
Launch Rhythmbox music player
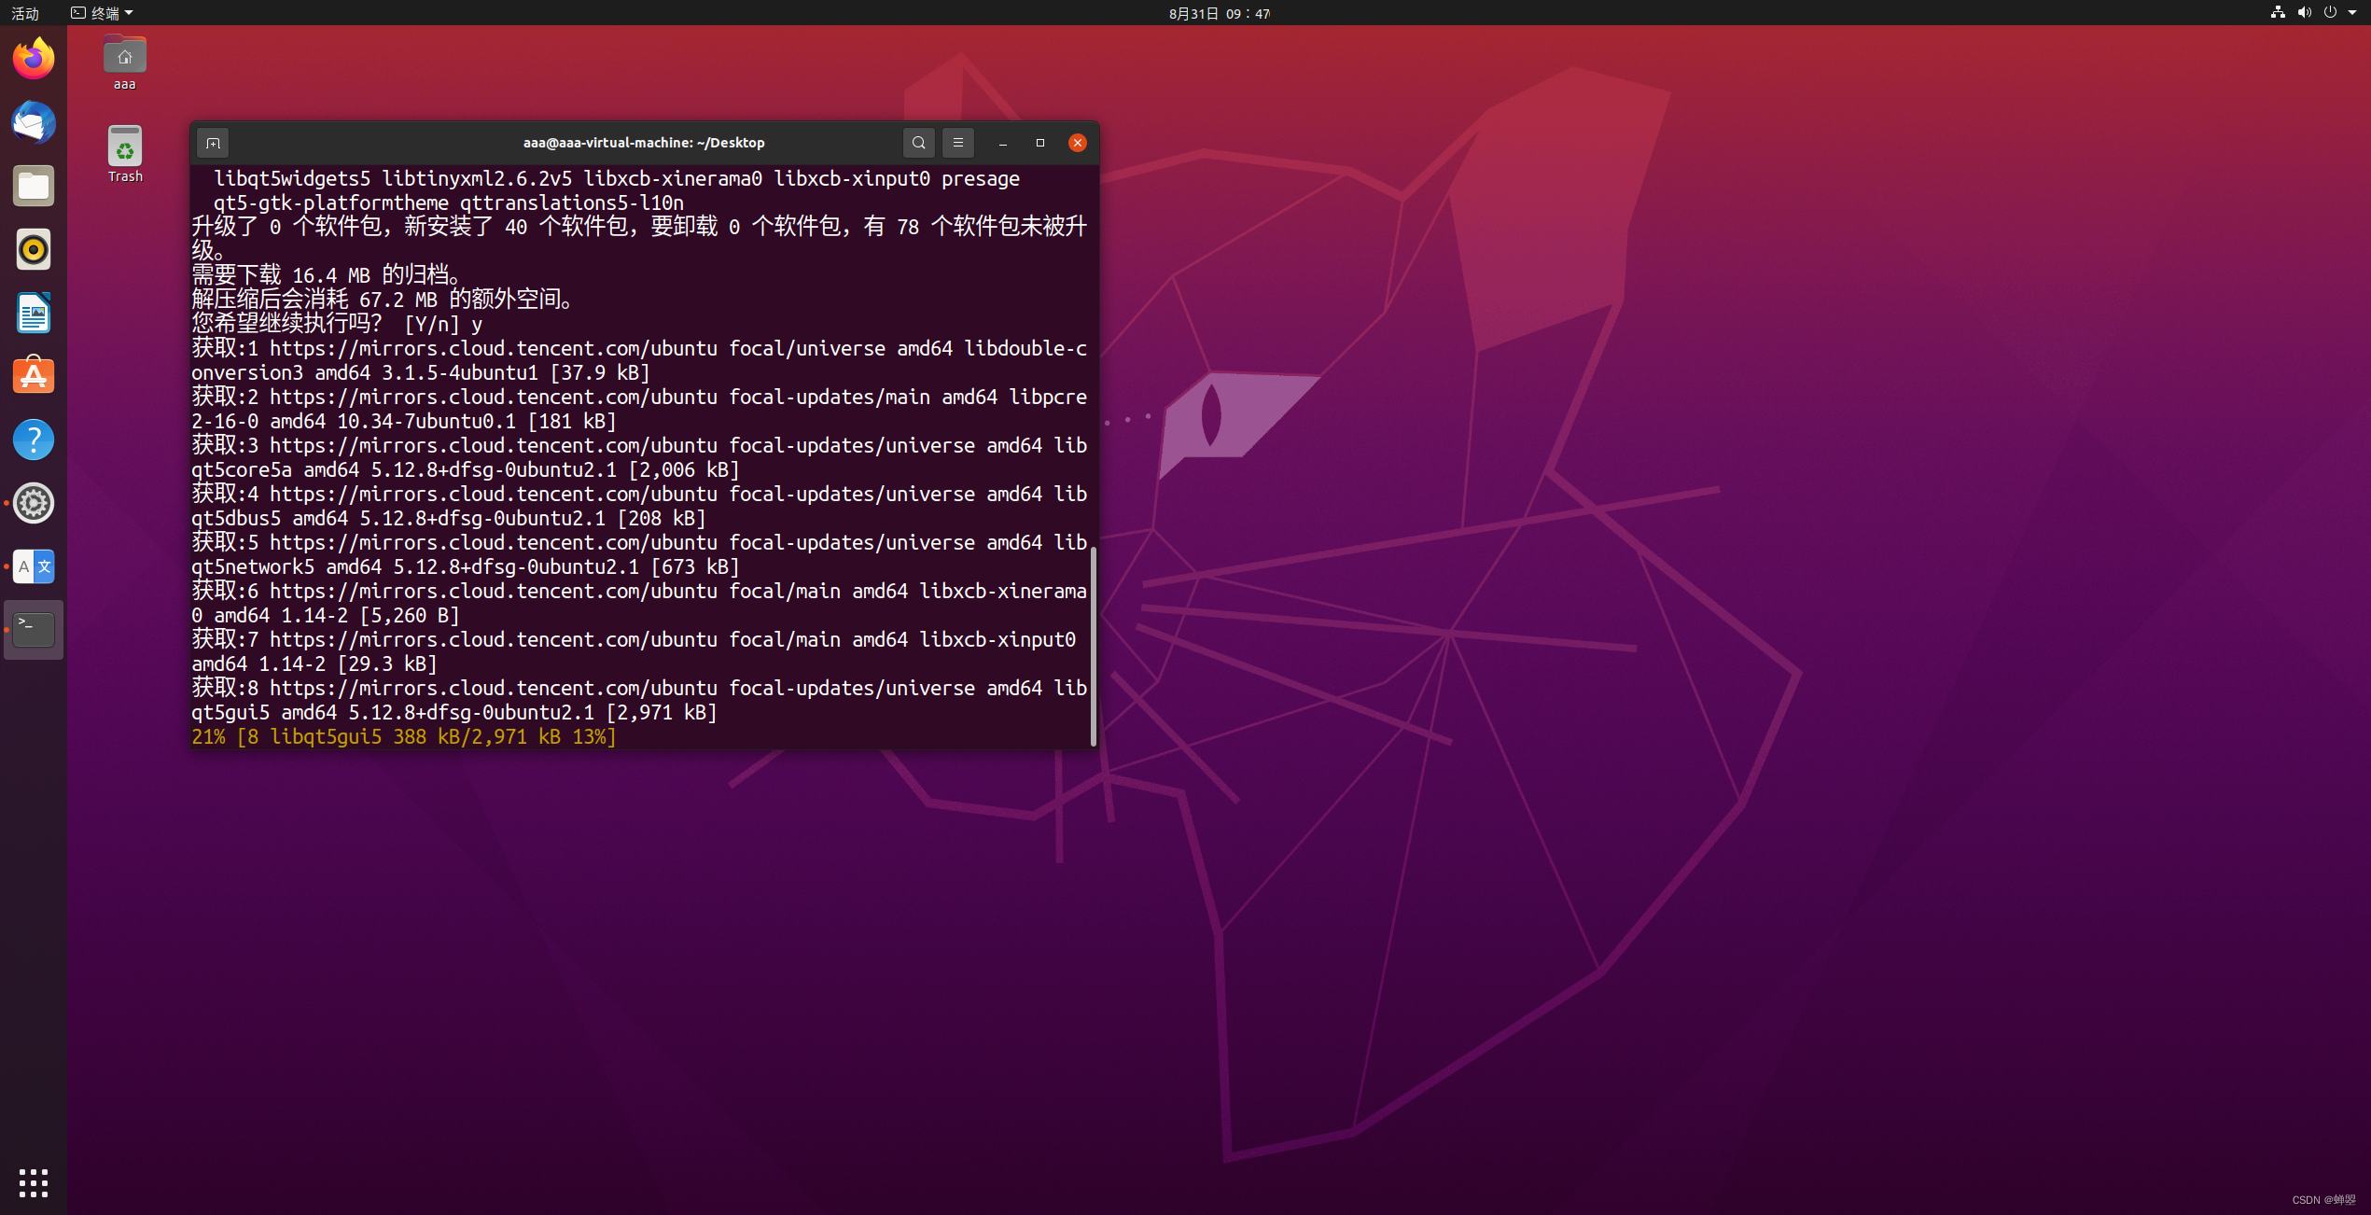34,250
